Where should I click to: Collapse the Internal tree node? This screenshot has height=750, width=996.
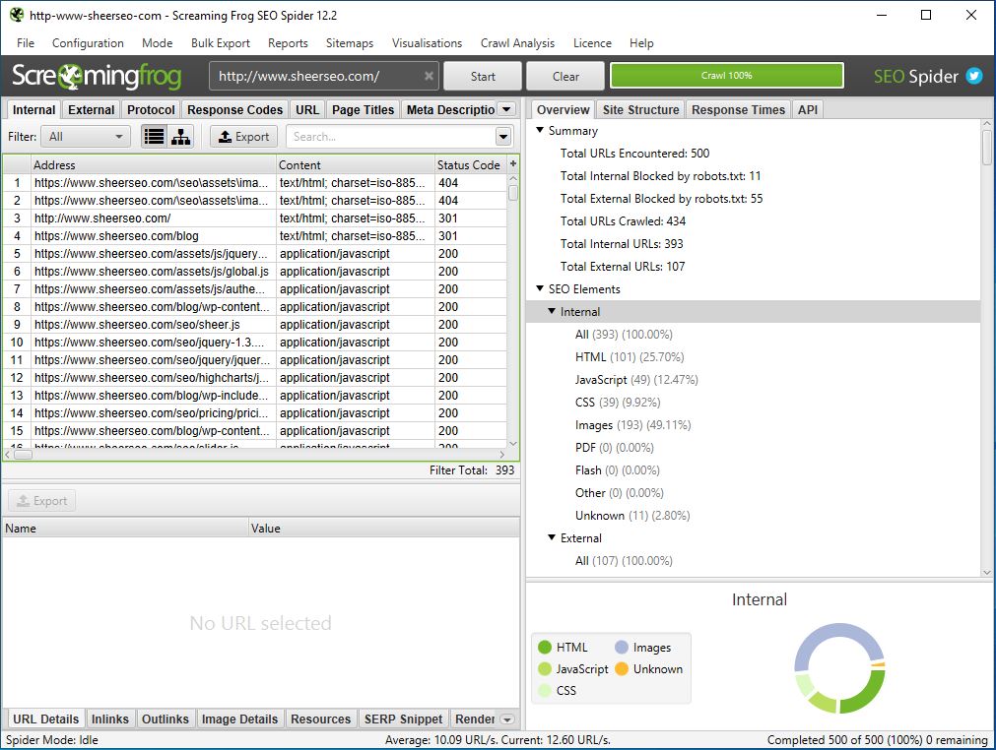pos(552,312)
